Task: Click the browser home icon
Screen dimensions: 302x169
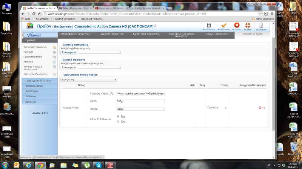Action: [39, 14]
